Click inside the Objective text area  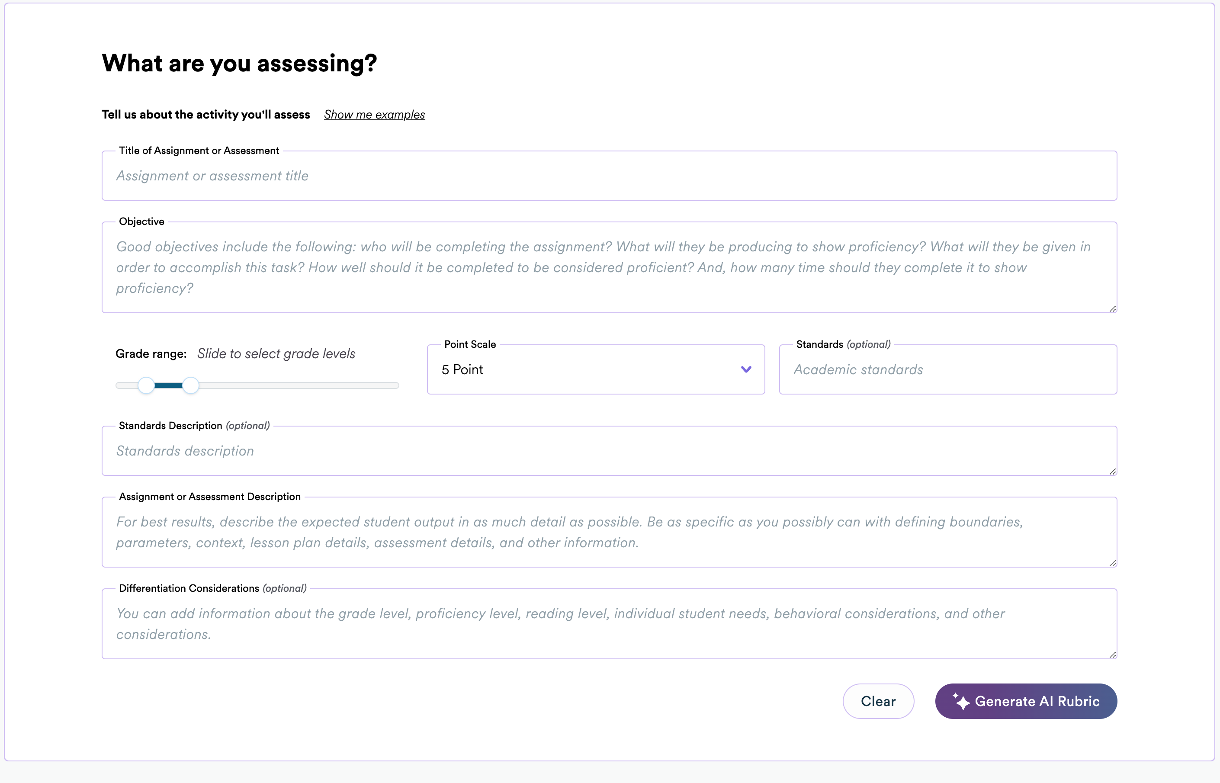(609, 267)
